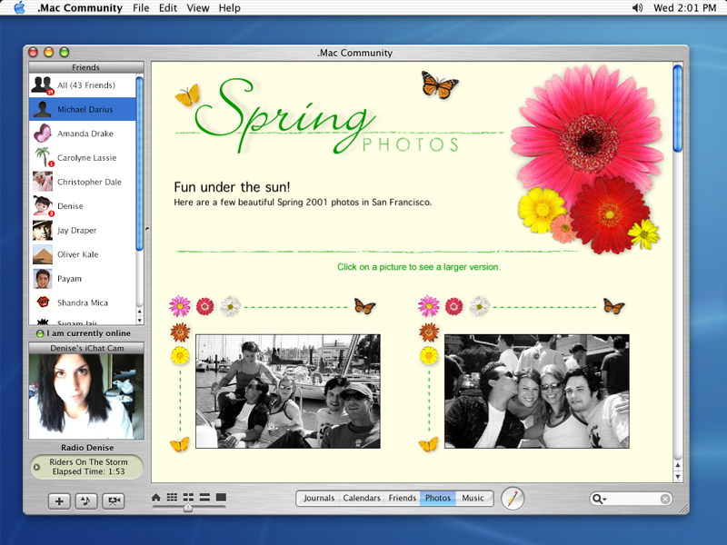Clear the search field with the X button
Screen dimensions: 727x545
coord(665,499)
